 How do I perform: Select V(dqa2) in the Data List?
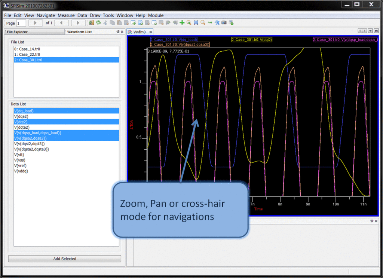point(21,116)
